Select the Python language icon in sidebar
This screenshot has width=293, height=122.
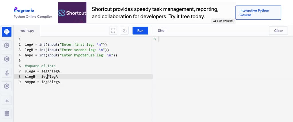tap(7, 32)
